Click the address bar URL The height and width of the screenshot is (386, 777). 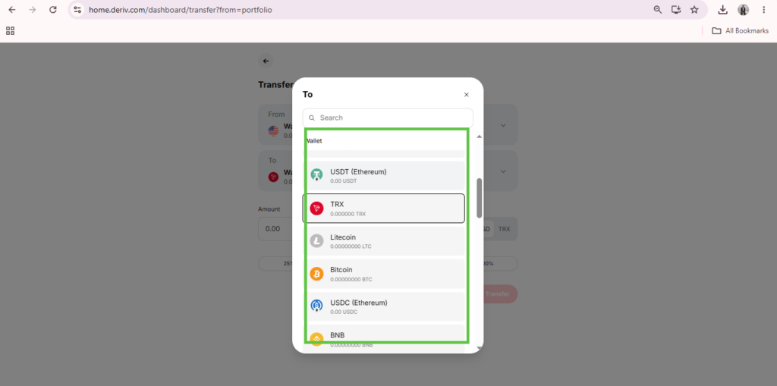181,9
